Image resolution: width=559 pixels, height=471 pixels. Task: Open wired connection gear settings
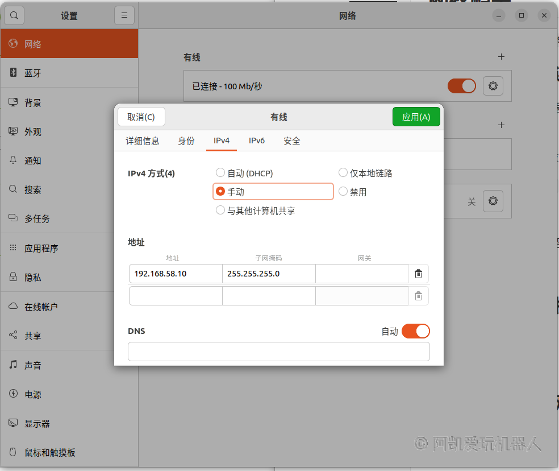tap(493, 86)
